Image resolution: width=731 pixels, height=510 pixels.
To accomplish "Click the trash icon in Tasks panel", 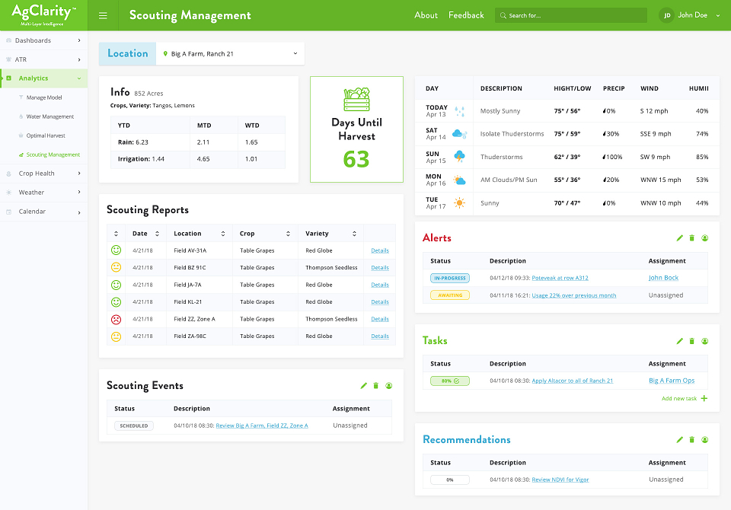I will [692, 341].
